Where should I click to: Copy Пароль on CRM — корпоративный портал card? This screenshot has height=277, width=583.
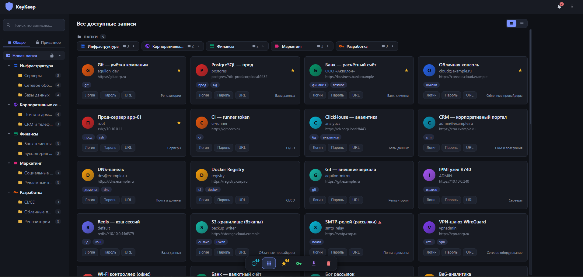pos(451,148)
